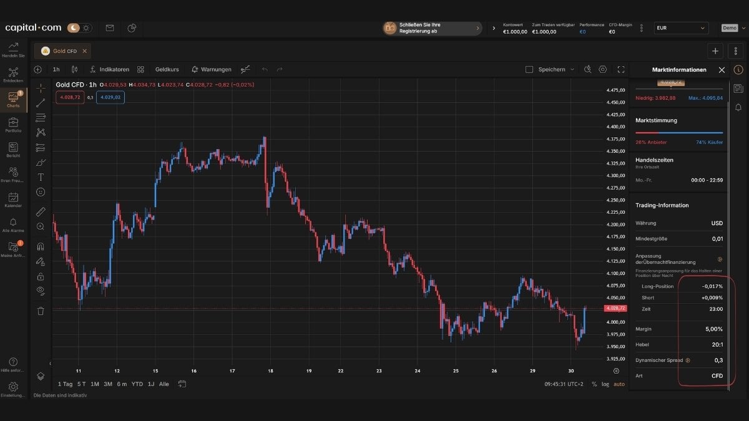Click the Warnungen alert button
The width and height of the screenshot is (749, 421).
coord(212,69)
